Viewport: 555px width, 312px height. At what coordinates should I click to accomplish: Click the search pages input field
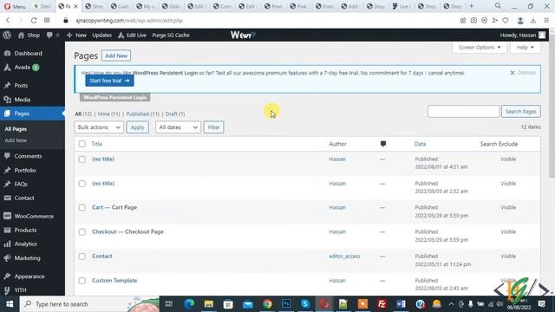click(x=463, y=112)
